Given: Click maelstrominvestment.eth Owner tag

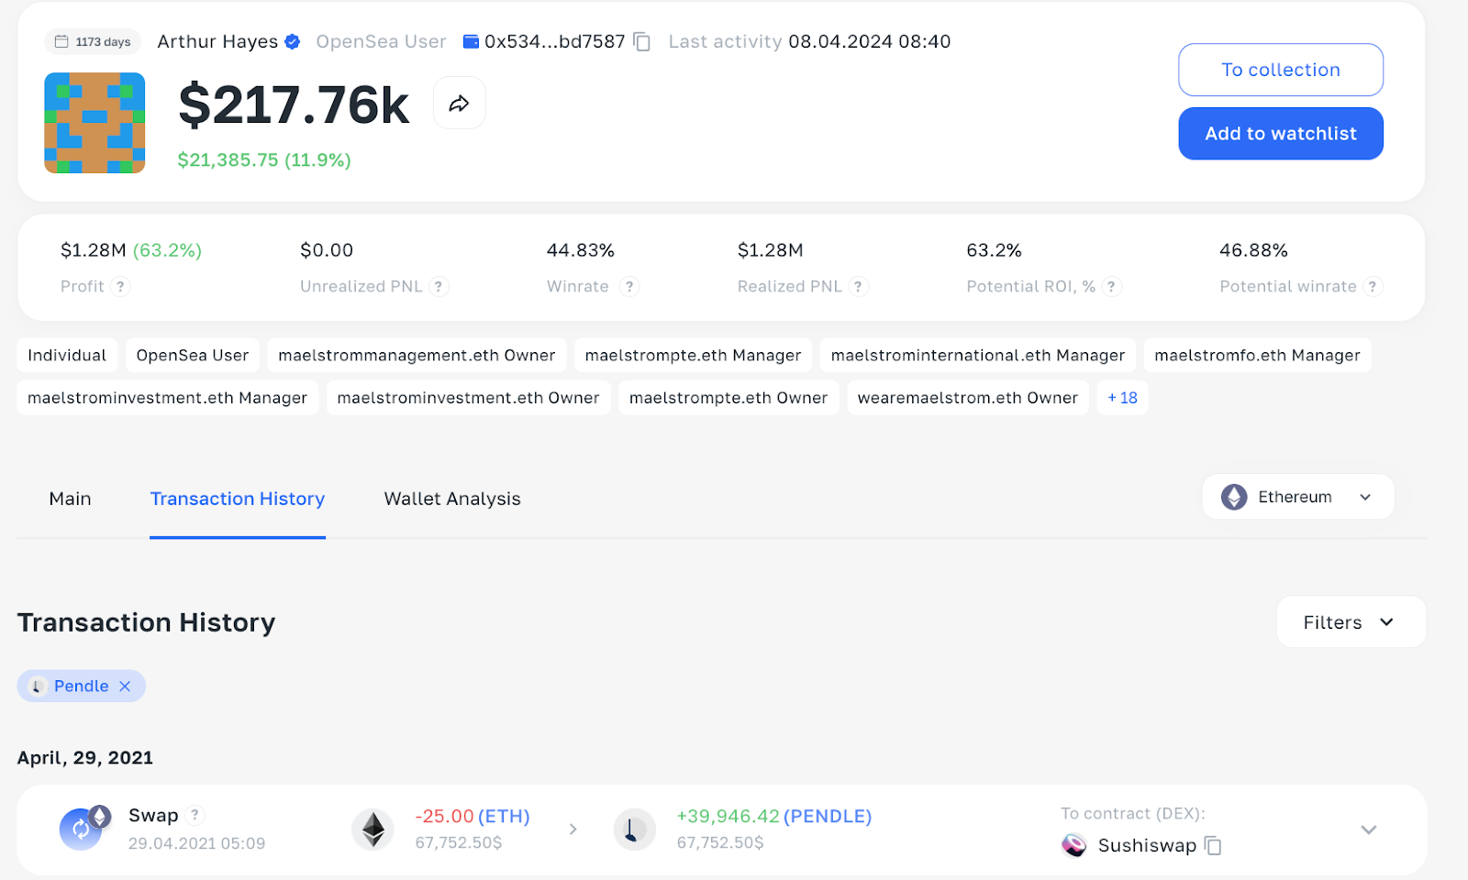Looking at the screenshot, I should coord(468,398).
